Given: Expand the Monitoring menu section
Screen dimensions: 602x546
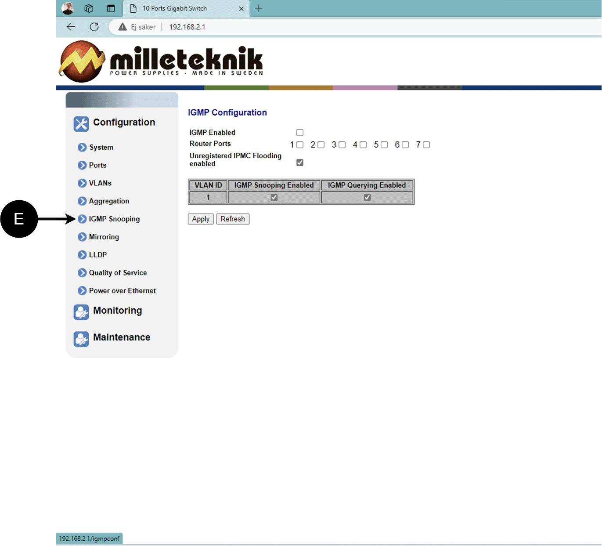Looking at the screenshot, I should (x=117, y=311).
